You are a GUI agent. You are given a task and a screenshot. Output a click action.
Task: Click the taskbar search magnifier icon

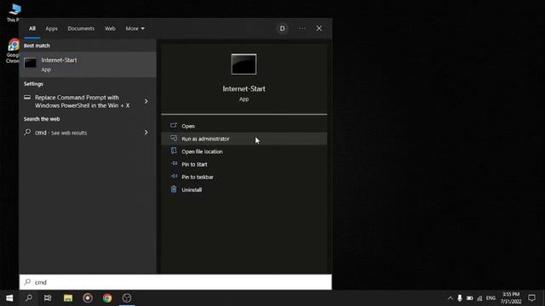click(29, 298)
